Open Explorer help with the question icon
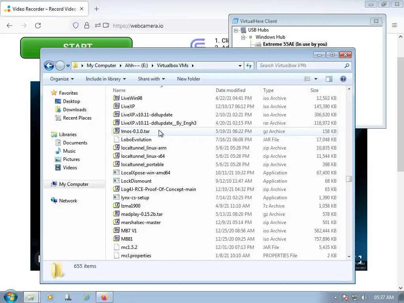Screen dimensions: 404x303 tap(343, 79)
